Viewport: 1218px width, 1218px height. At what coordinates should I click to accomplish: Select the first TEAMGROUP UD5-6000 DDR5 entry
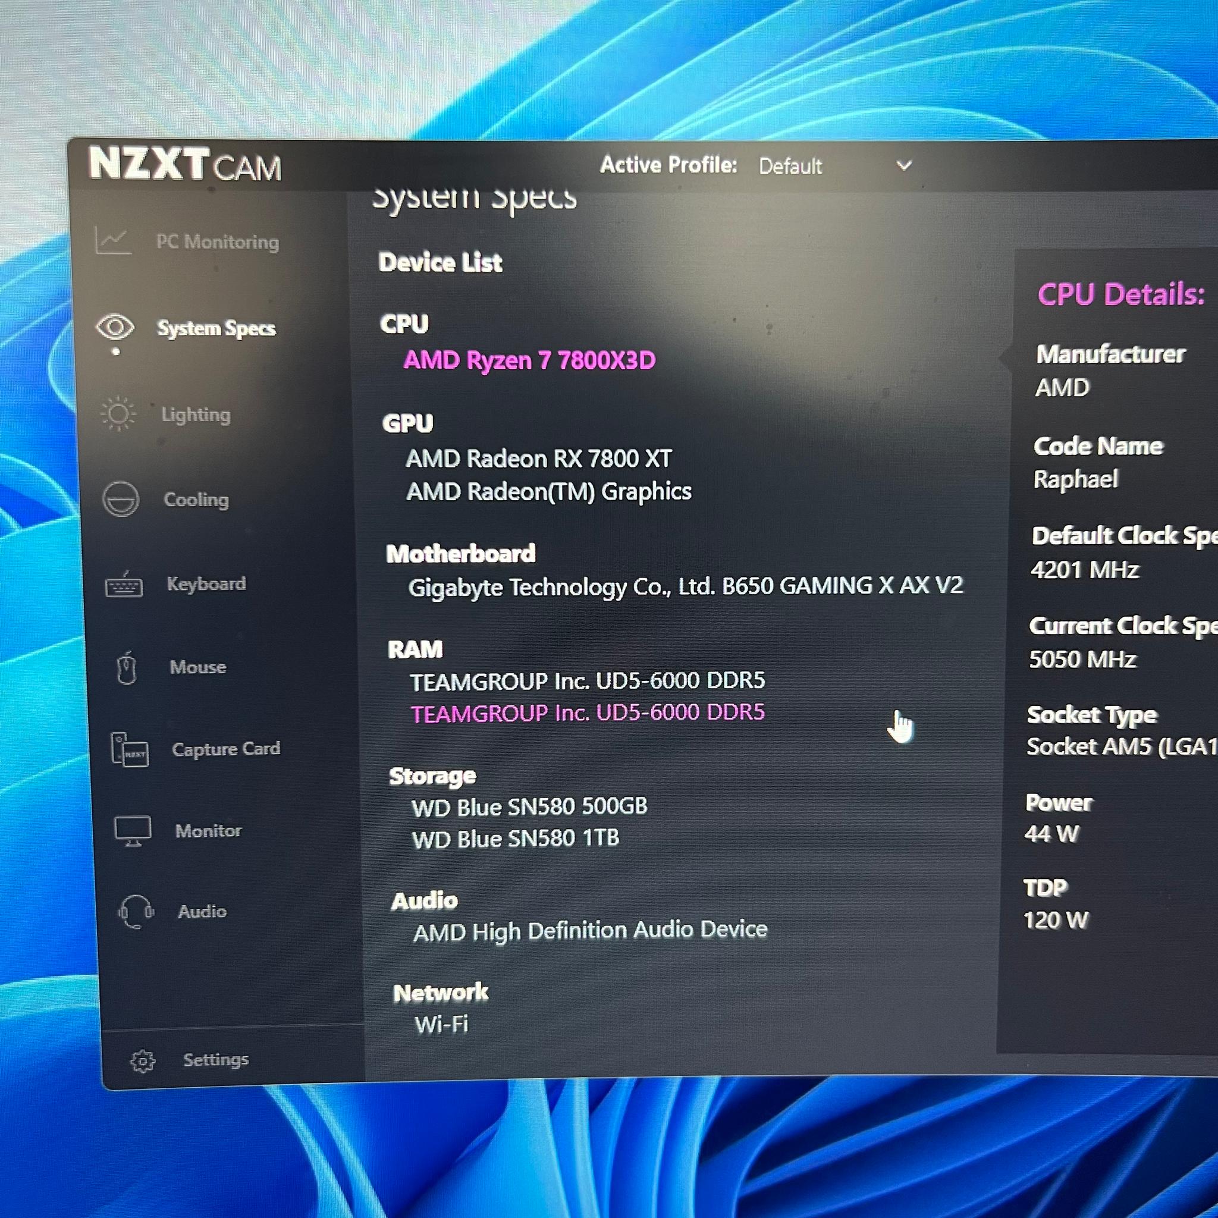tap(588, 680)
